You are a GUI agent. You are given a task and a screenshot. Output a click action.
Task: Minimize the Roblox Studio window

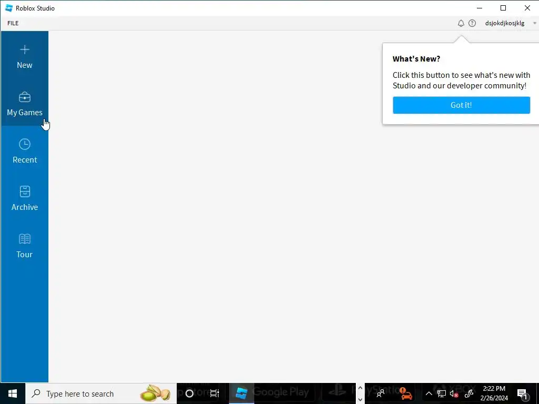(480, 8)
